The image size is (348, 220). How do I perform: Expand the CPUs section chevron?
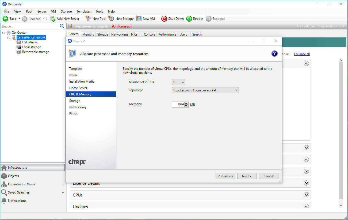pyautogui.click(x=307, y=195)
